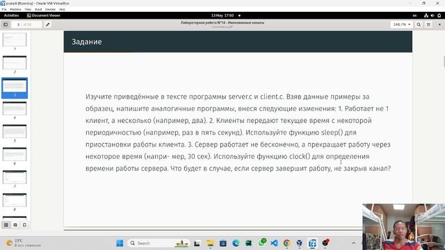Select page 4 thumbnail
Screen dimensions: 445x250
click(x=15, y=108)
